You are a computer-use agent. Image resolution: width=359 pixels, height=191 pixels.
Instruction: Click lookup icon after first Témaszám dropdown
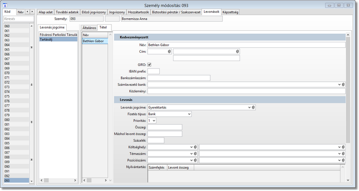[195, 153]
